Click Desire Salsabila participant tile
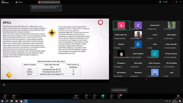Image resolution: width=183 pixels, height=103 pixels. click(x=138, y=54)
